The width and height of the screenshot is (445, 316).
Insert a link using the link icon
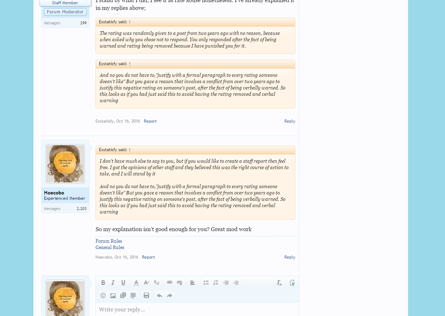tap(169, 283)
